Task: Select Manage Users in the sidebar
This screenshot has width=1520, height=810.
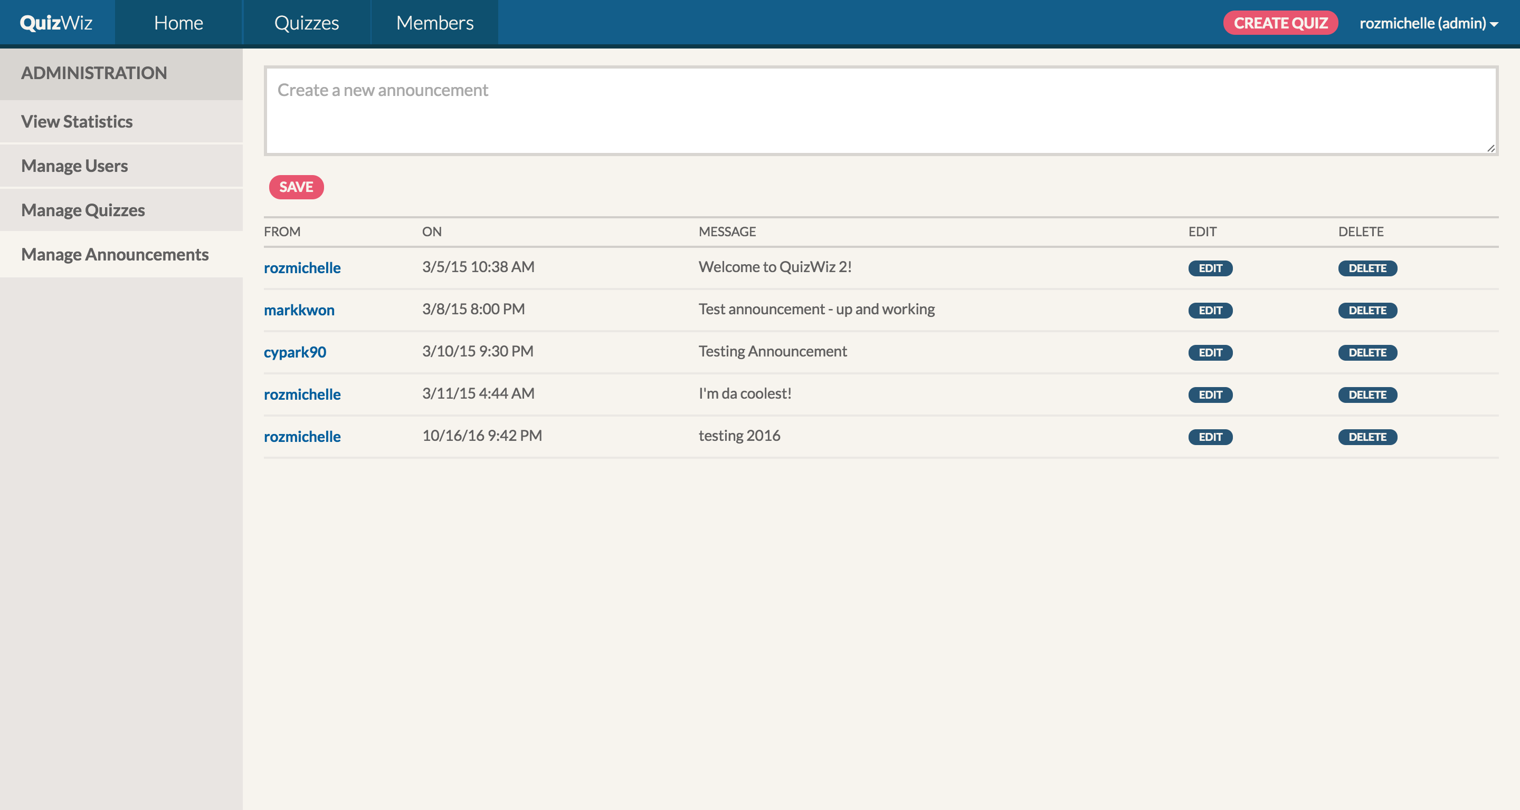Action: 74,166
